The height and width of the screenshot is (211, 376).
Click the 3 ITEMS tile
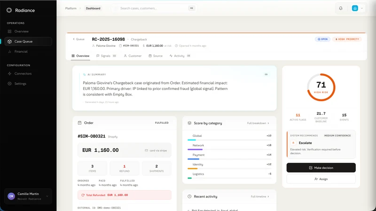[92, 168]
